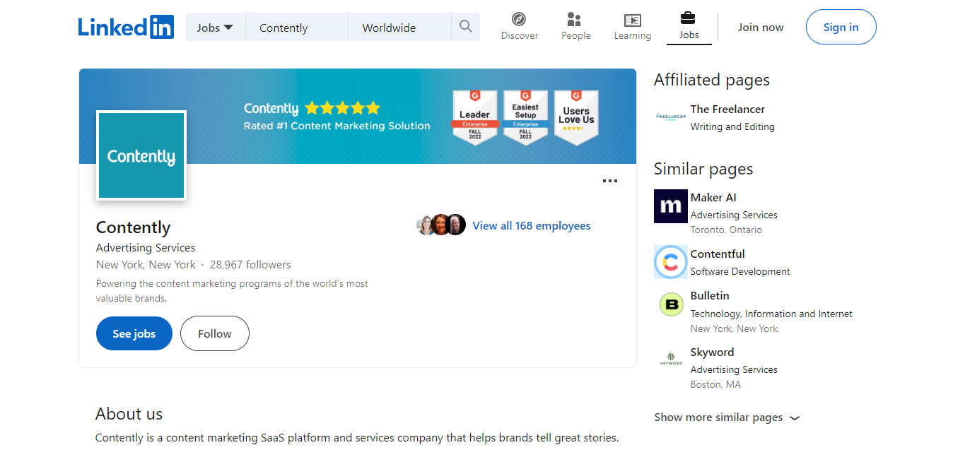This screenshot has width=953, height=457.
Task: Click the Contentful logo icon
Action: pyautogui.click(x=671, y=262)
